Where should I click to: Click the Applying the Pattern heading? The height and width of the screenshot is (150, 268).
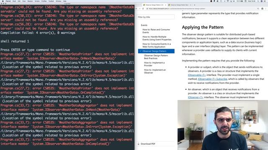(203, 27)
